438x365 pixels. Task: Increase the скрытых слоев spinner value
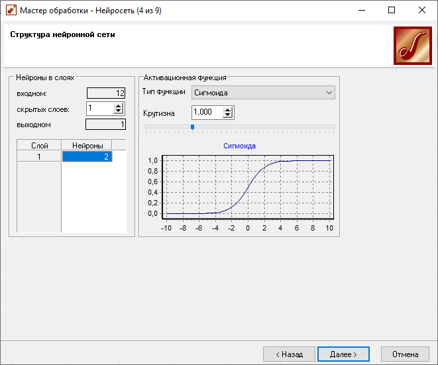tap(119, 106)
